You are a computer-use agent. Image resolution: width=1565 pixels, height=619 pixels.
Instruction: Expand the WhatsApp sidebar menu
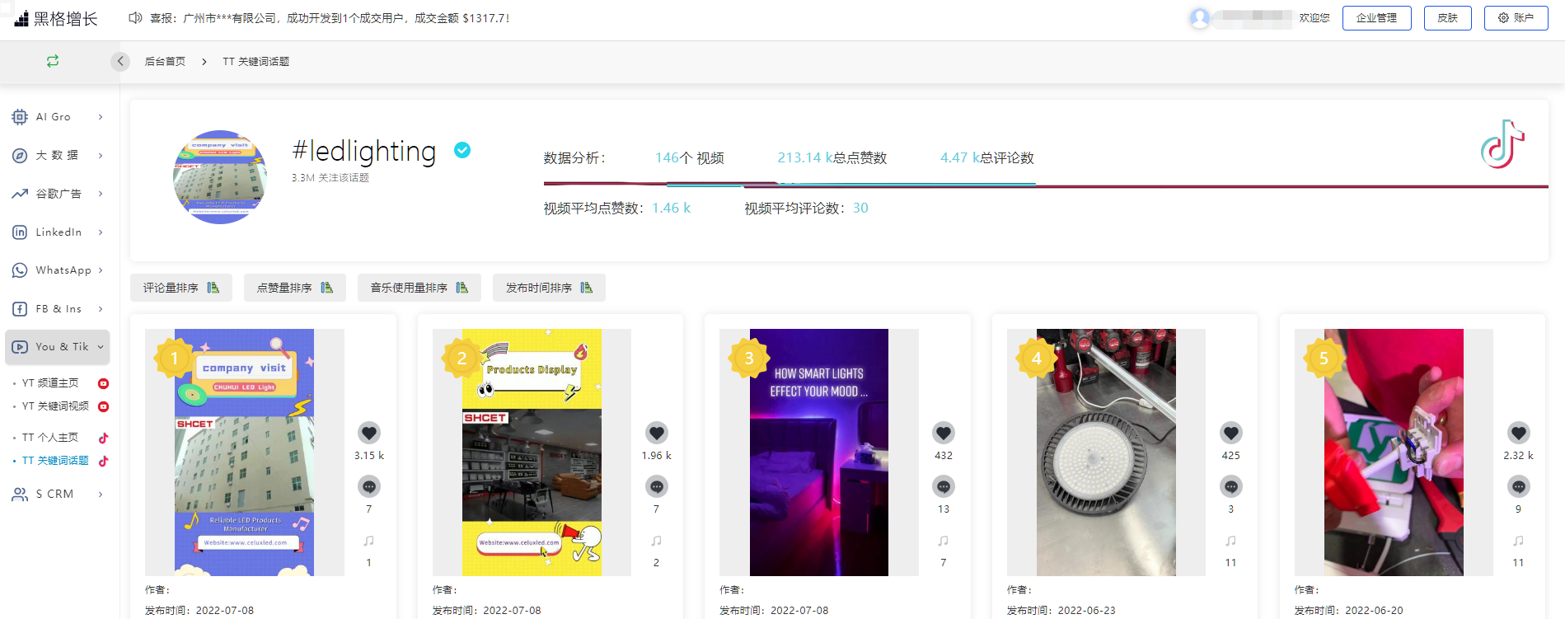tap(58, 270)
